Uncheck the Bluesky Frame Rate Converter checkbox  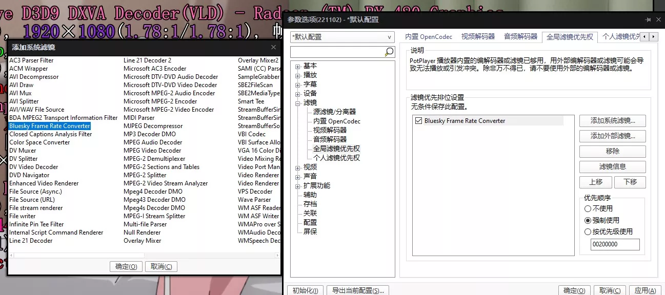coord(419,121)
